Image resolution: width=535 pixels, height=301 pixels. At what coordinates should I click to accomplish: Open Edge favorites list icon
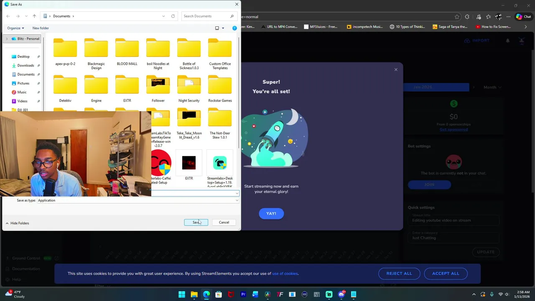pyautogui.click(x=488, y=17)
